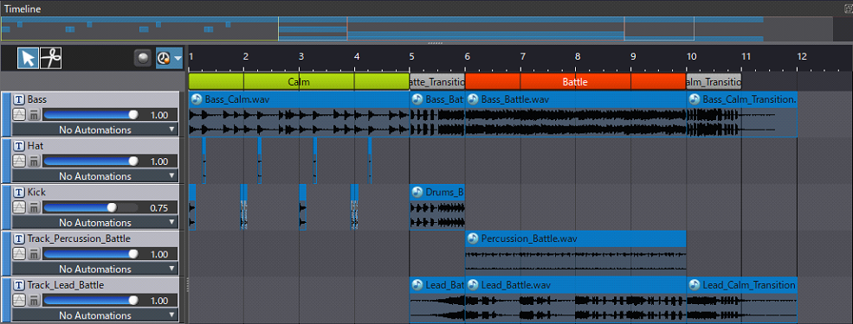Click the Track_Percussion_Battle volume slider

[x=90, y=254]
